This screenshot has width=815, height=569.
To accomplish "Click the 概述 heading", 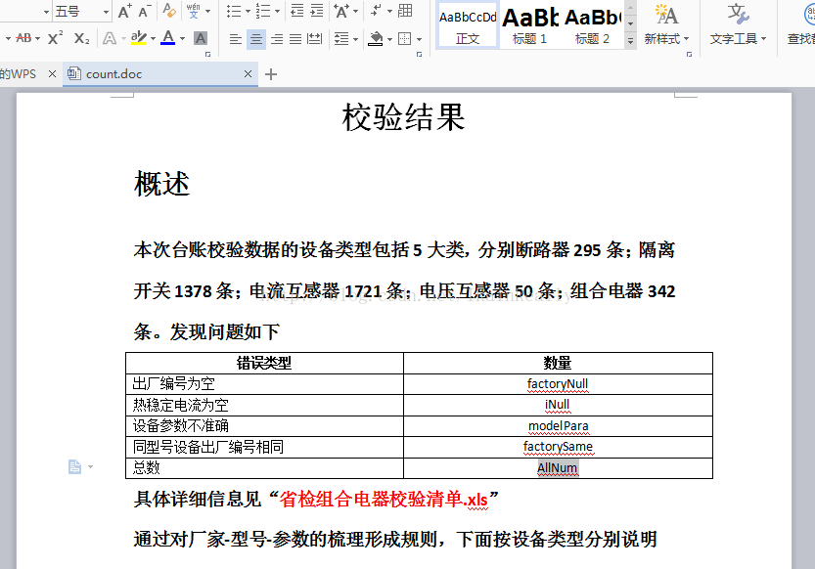I will (161, 184).
